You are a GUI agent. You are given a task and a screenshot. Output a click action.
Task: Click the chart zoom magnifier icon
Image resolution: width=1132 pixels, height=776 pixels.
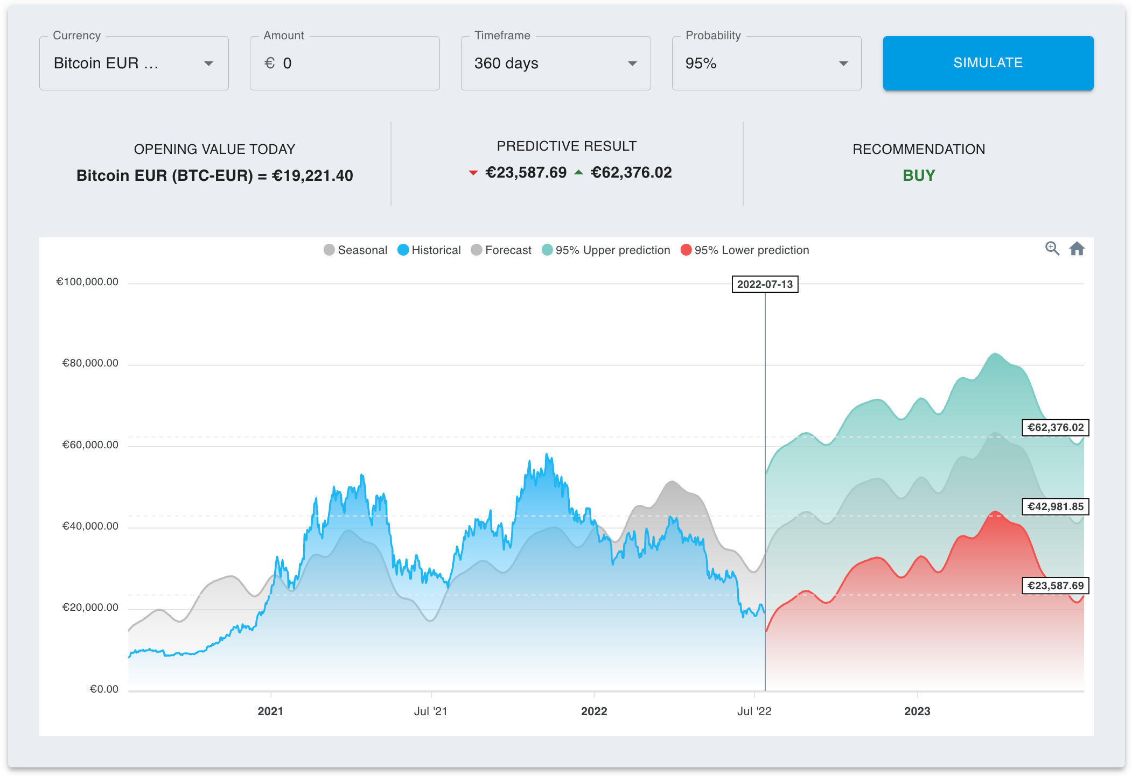click(1052, 249)
